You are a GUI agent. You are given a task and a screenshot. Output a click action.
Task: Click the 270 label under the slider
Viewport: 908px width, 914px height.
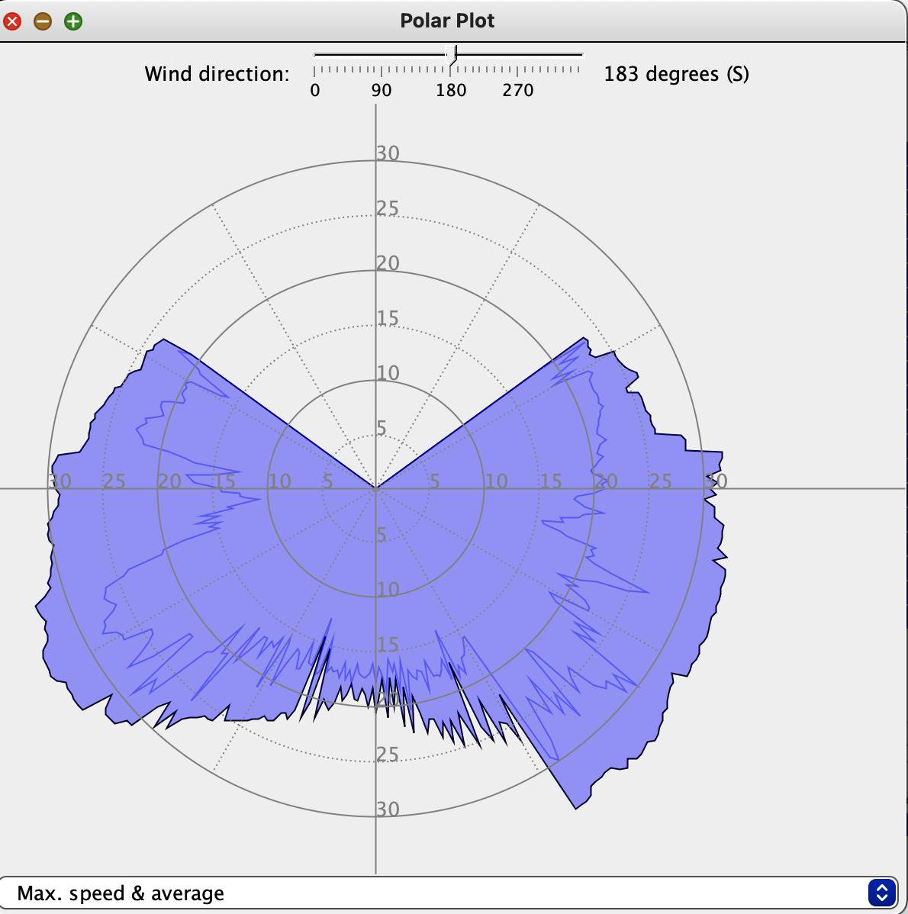(518, 91)
